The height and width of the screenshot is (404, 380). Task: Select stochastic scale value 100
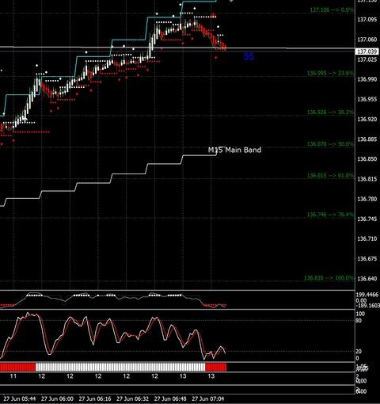click(360, 314)
